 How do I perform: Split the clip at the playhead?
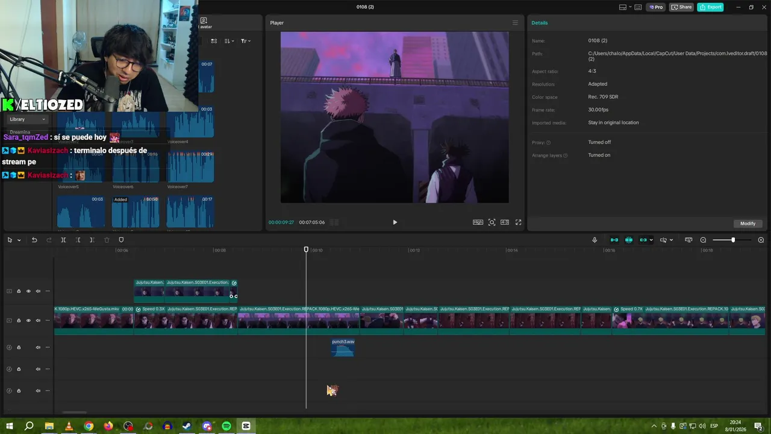(x=63, y=240)
